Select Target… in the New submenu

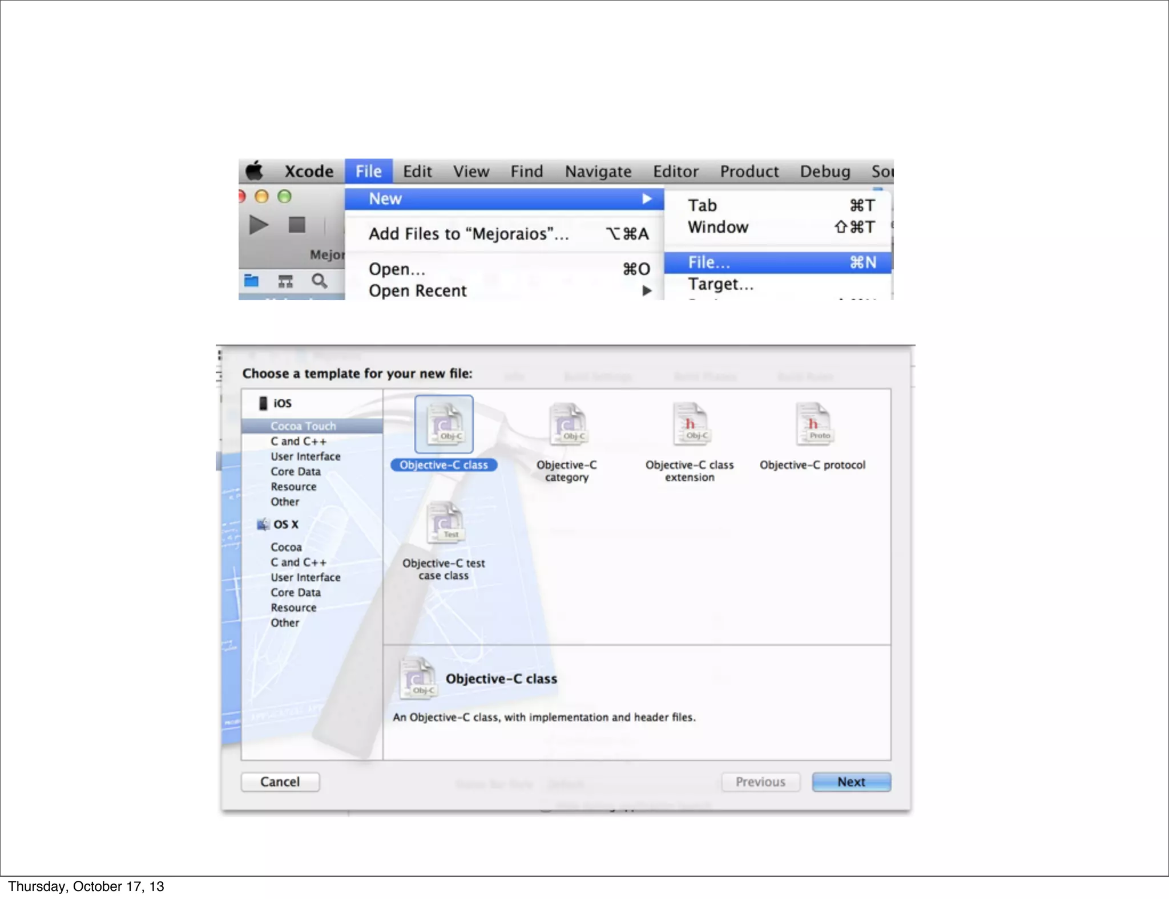tap(720, 284)
